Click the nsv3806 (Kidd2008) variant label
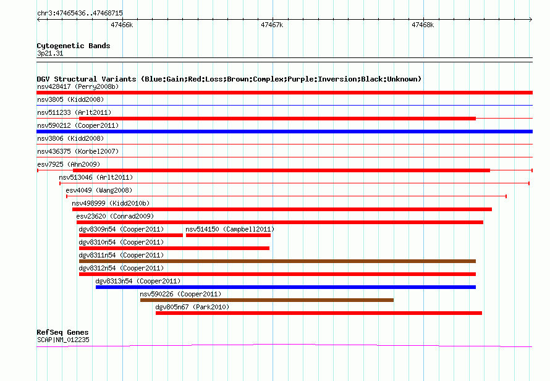The image size is (550, 381). point(70,138)
